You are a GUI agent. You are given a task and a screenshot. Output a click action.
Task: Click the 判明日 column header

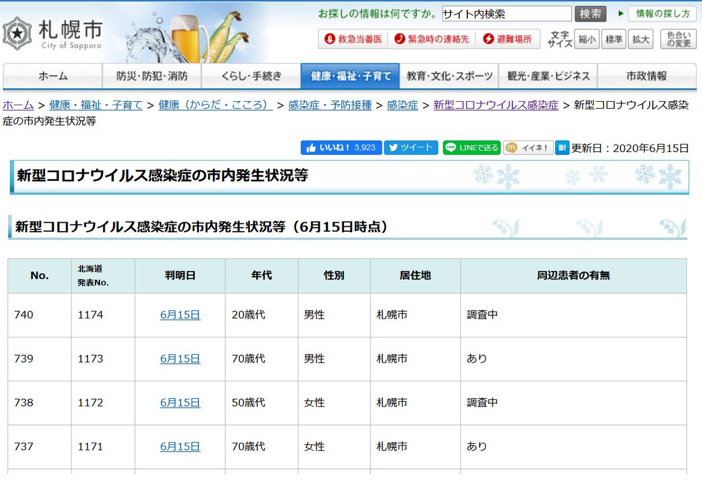click(180, 275)
